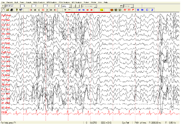Click the fast rewind double-arrow button
Viewport: 181px width, 125px height.
(35, 10)
